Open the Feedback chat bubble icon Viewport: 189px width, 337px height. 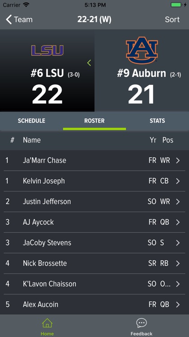(x=142, y=323)
